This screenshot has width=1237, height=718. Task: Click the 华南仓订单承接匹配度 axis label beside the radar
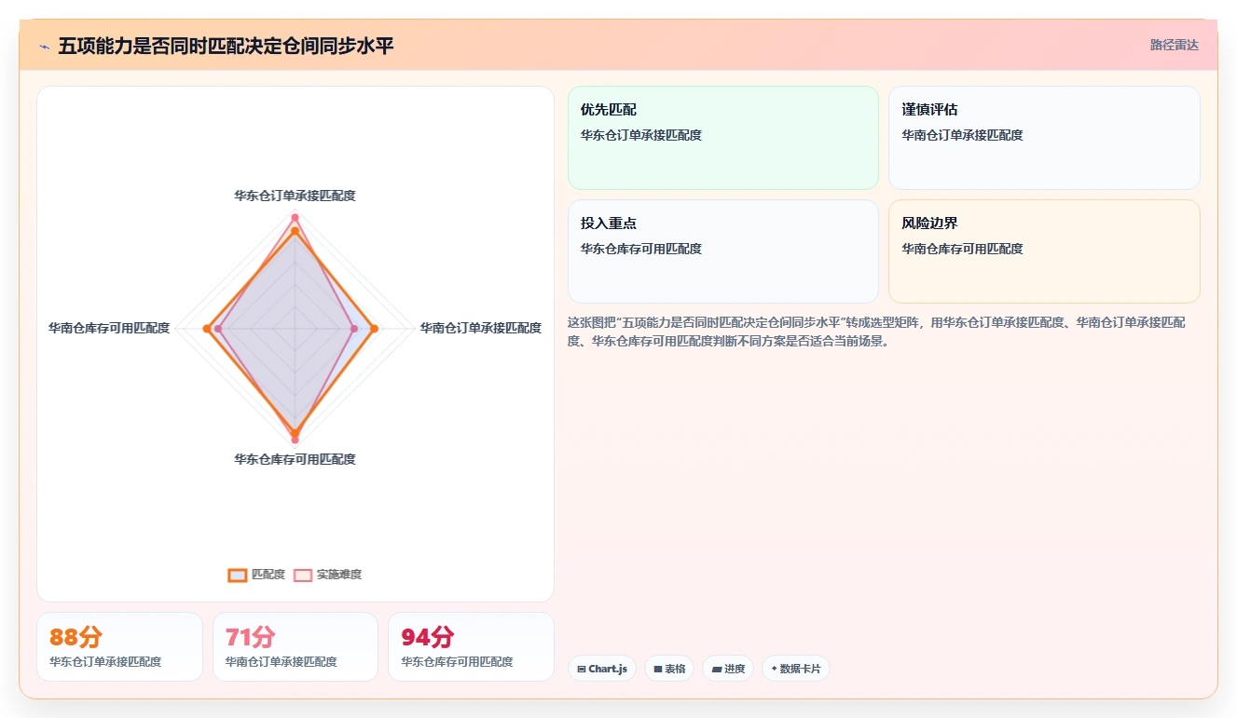point(480,328)
